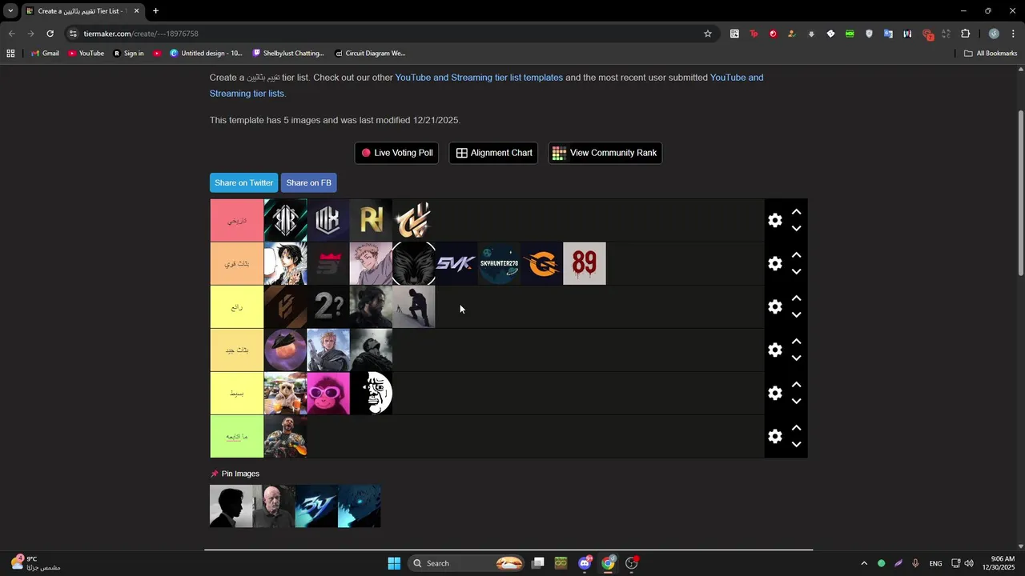
Task: Select the bear with drinks image
Action: coord(285,393)
